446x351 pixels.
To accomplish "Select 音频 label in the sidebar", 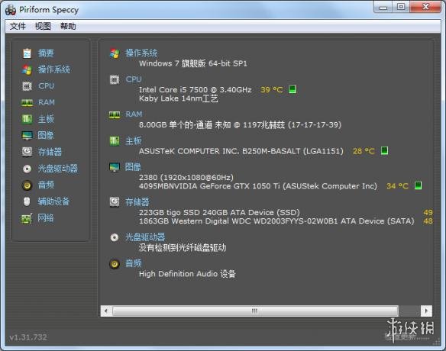I will point(46,185).
